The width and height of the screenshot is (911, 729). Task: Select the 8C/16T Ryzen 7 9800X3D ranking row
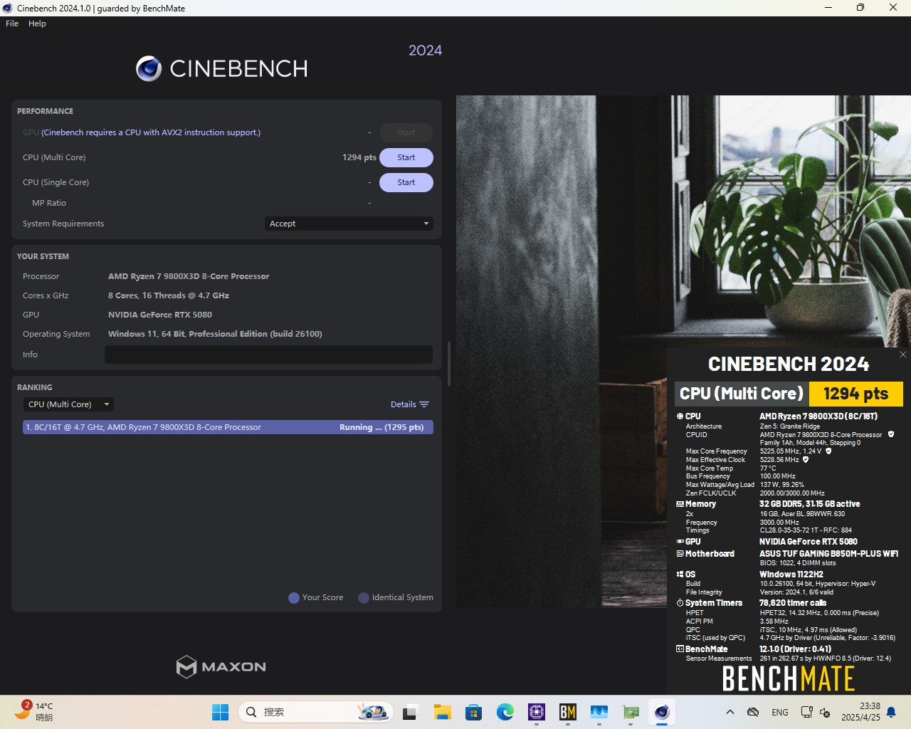coord(228,427)
